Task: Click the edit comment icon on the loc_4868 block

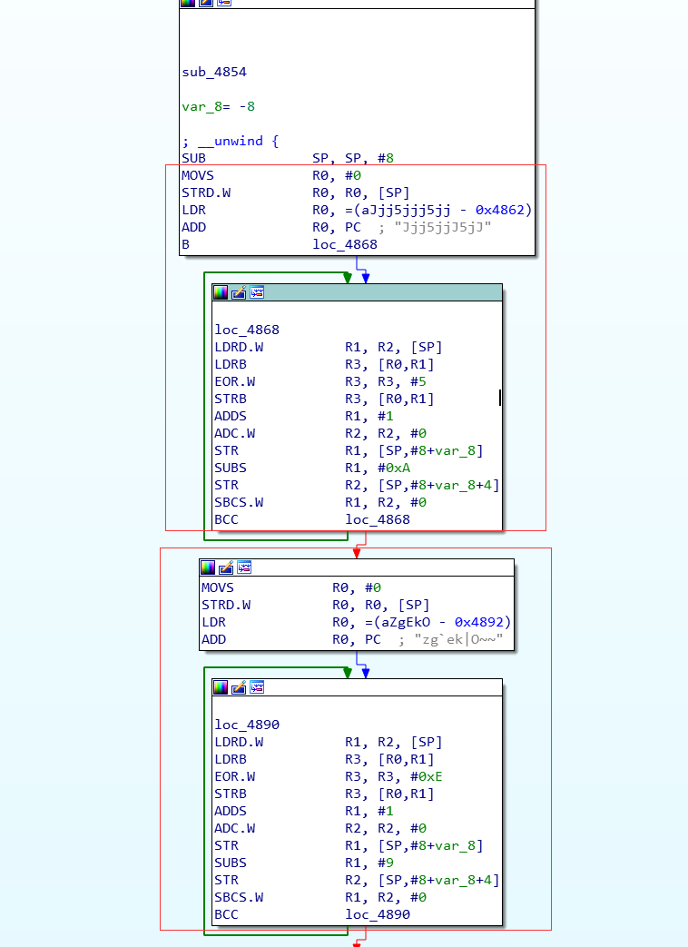Action: (239, 292)
